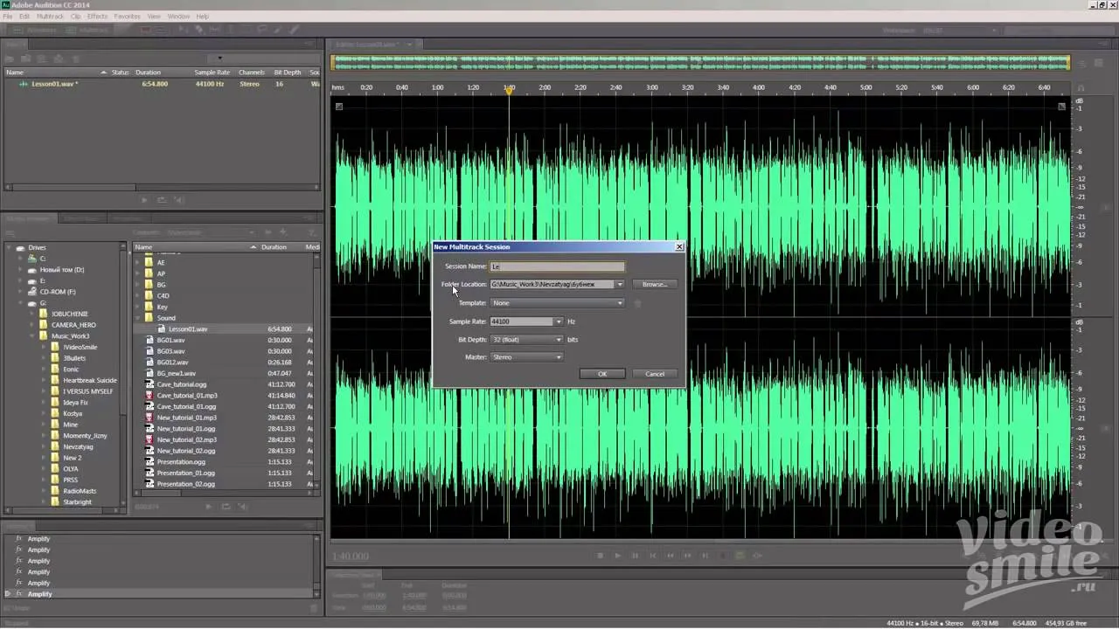Click the MP3 file icon of Cave_tutorial_01.mp3
The width and height of the screenshot is (1119, 629).
click(149, 396)
